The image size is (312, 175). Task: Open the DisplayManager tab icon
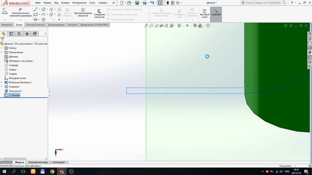(35, 34)
